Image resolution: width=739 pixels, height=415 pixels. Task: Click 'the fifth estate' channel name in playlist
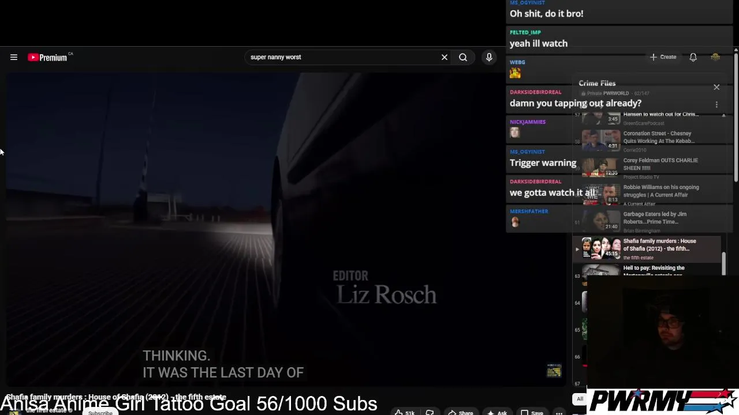(x=638, y=258)
